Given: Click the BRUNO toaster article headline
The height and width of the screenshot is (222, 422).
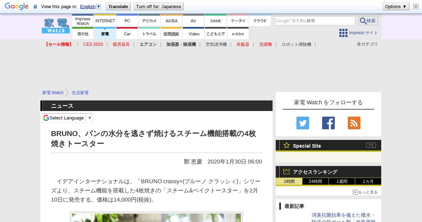Looking at the screenshot, I should pyautogui.click(x=154, y=138).
